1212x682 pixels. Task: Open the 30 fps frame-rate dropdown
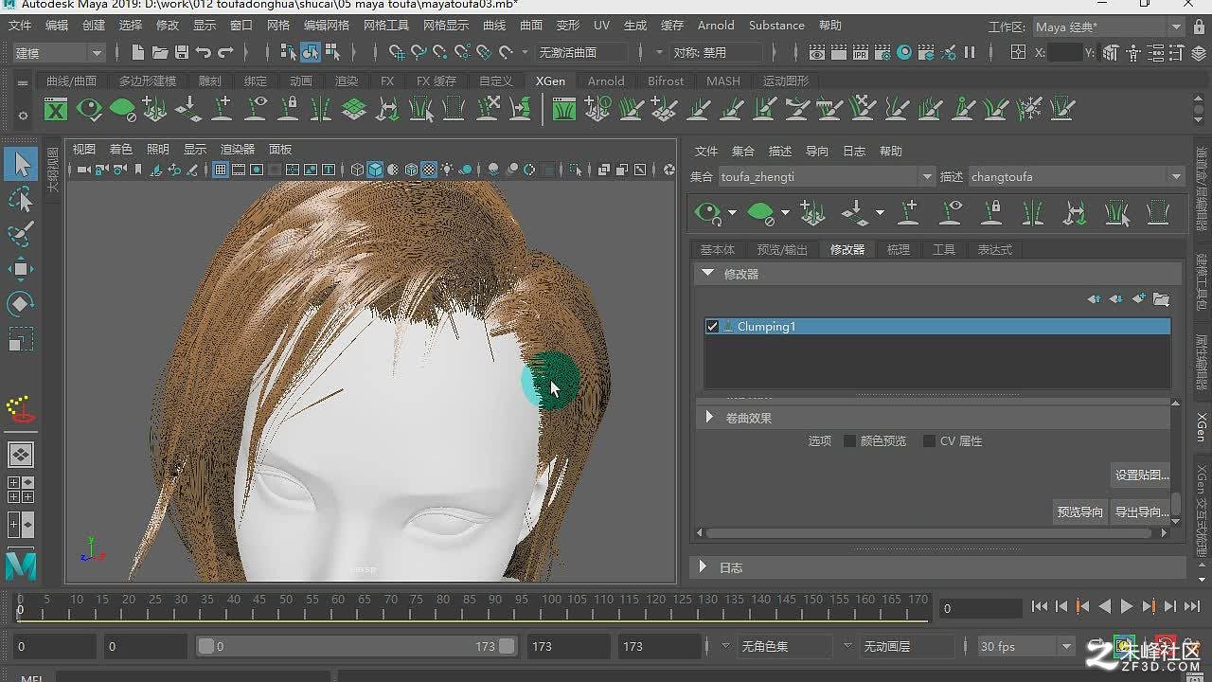[x=1026, y=646]
